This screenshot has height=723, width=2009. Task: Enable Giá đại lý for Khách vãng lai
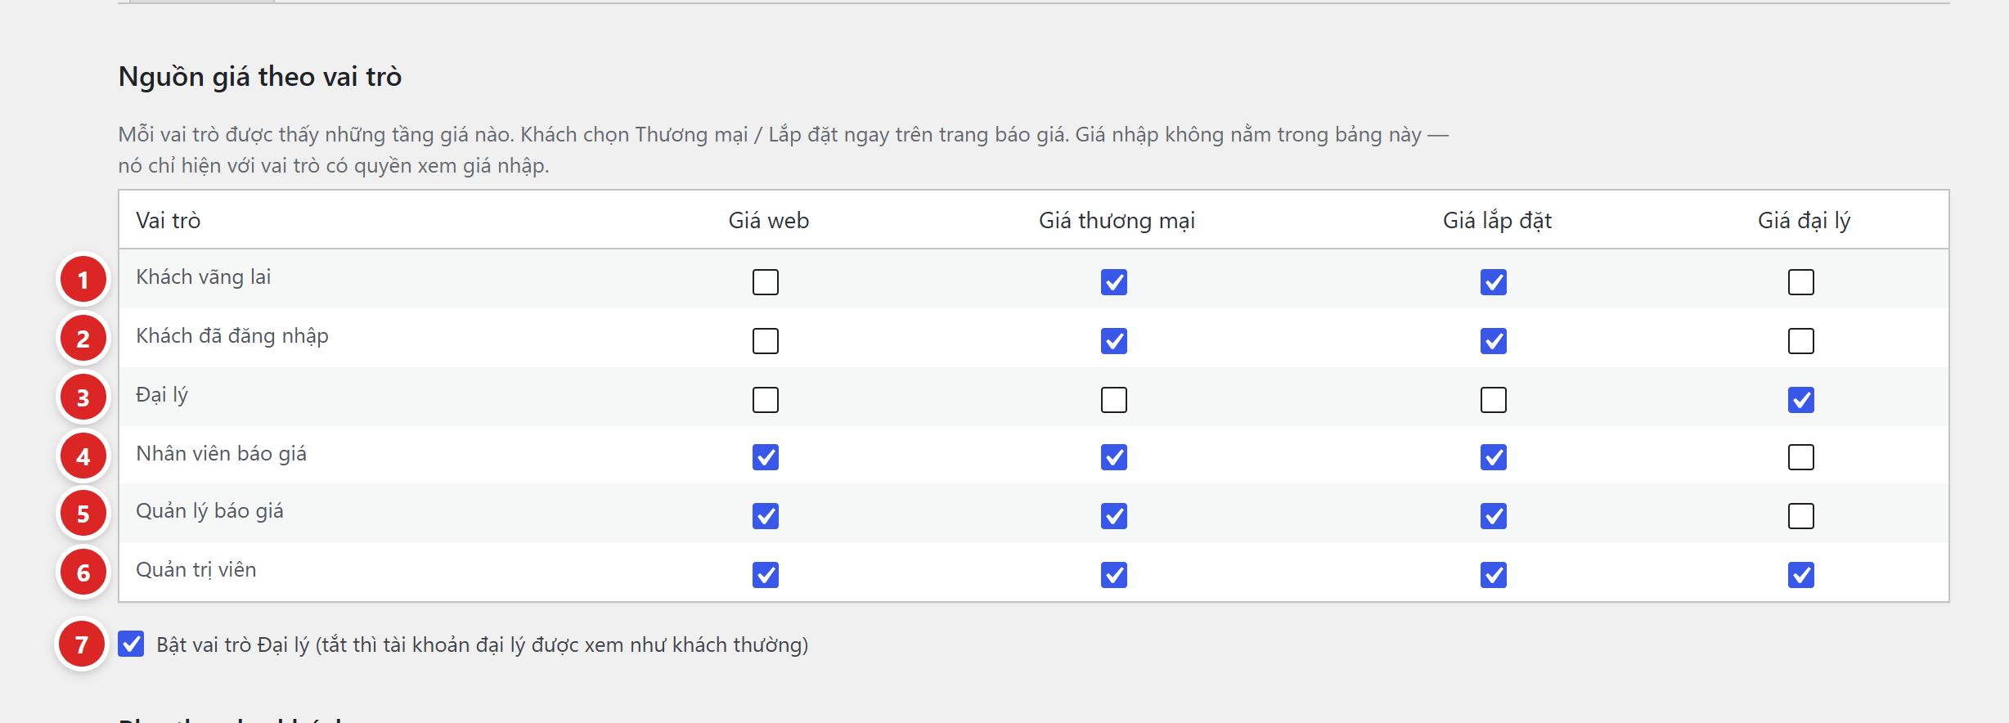click(1801, 282)
